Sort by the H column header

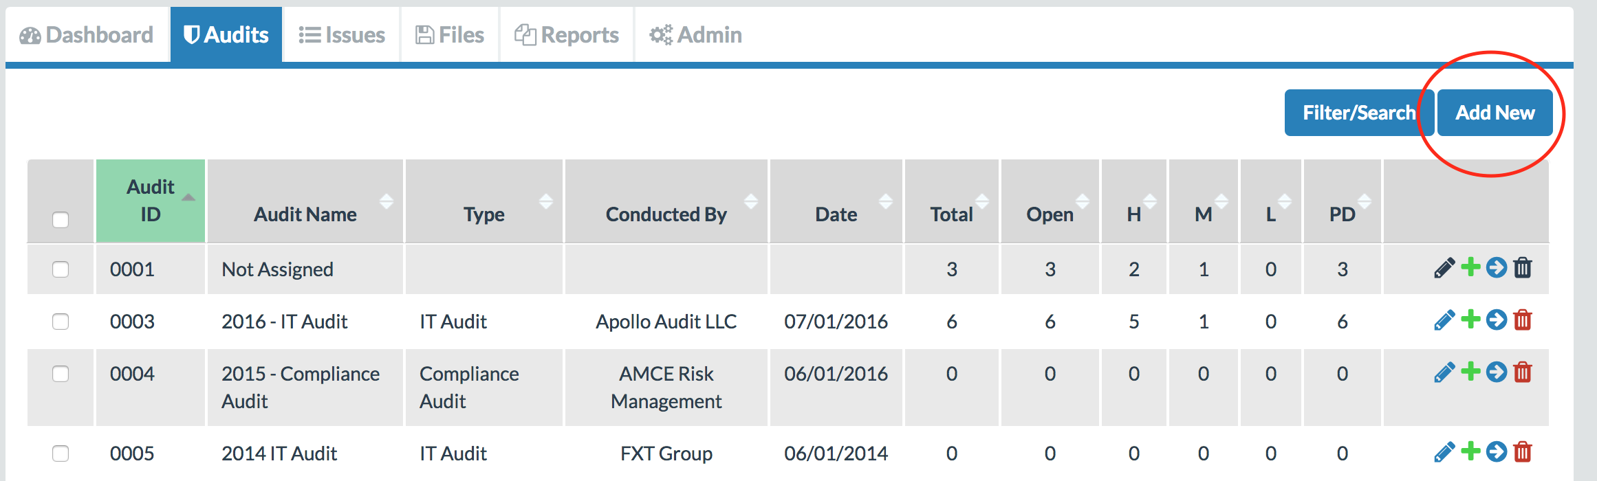1133,201
